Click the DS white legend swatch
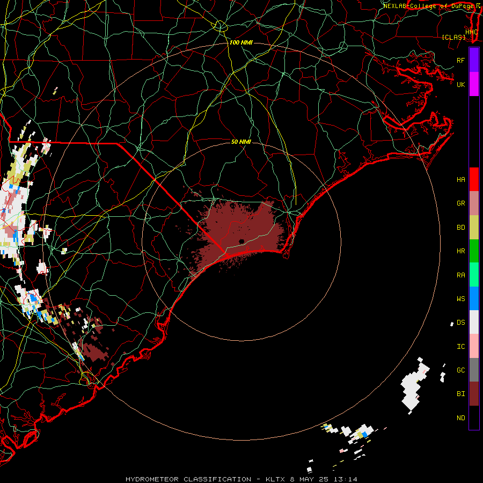Screen dimensions: 483x483 click(x=474, y=322)
